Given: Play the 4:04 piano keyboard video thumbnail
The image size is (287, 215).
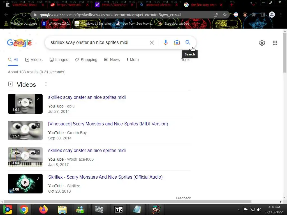Looking at the screenshot, I should [x=25, y=157].
